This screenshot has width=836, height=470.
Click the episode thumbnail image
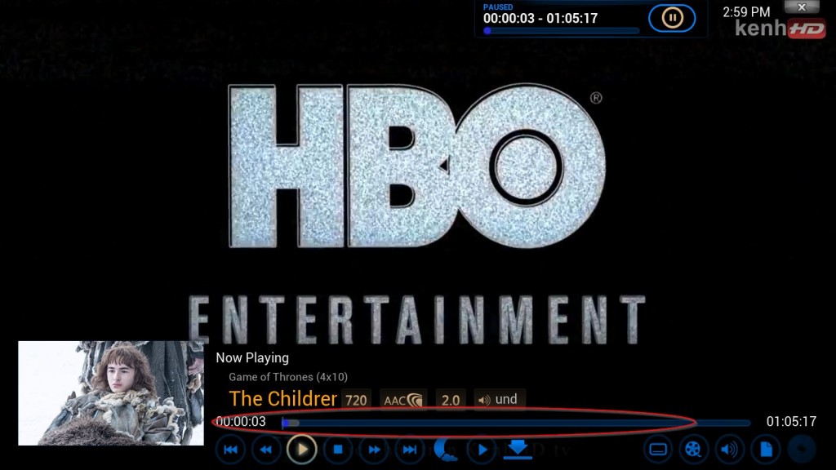(x=111, y=393)
